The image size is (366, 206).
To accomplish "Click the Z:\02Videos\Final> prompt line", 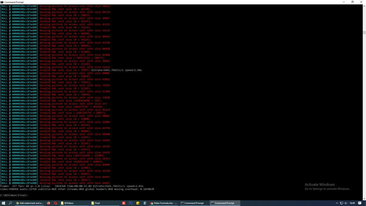I will pos(14,195).
